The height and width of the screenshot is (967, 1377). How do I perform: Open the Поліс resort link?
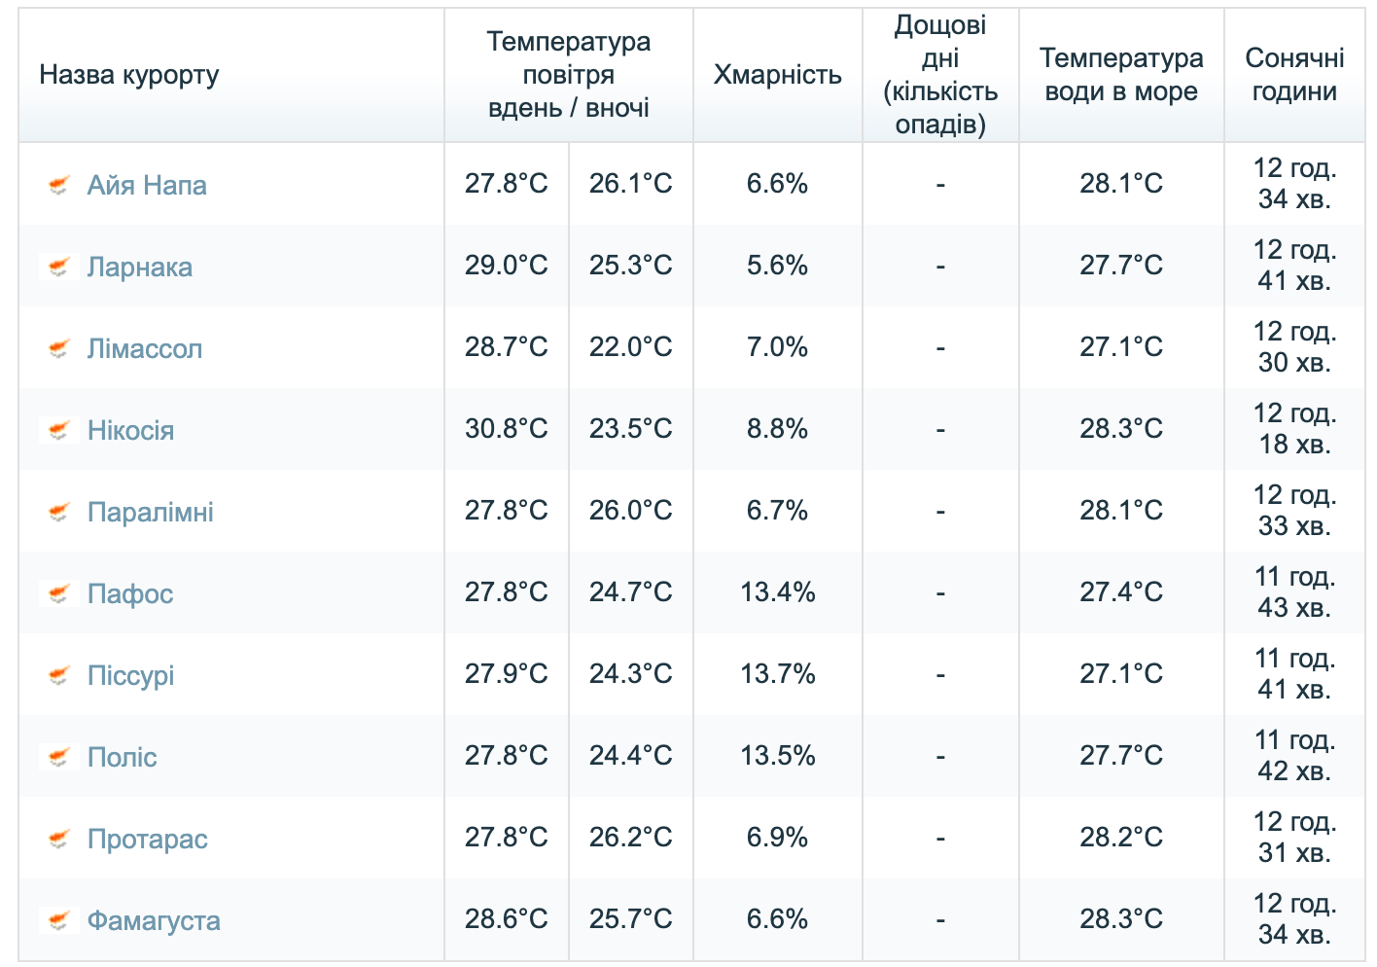pyautogui.click(x=123, y=757)
